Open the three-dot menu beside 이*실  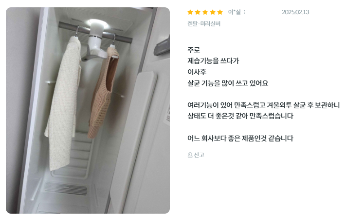[244, 12]
